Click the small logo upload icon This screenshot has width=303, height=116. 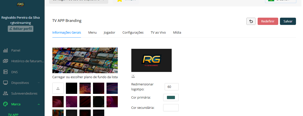click(133, 76)
